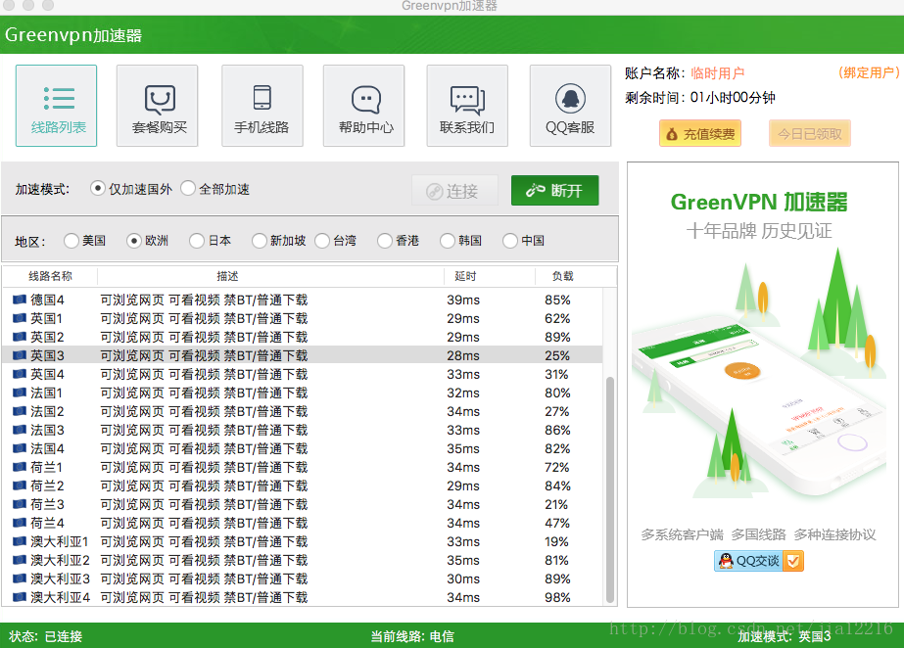Viewport: 904px width, 648px height.
Task: Click the flag icon beside 荷兰4
Action: (x=20, y=523)
